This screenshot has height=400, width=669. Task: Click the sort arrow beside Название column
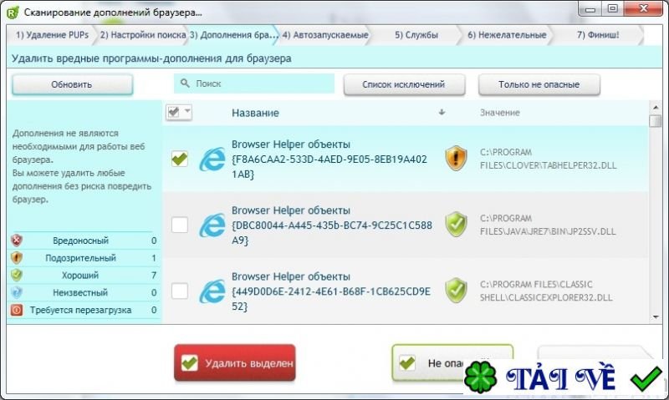click(442, 112)
